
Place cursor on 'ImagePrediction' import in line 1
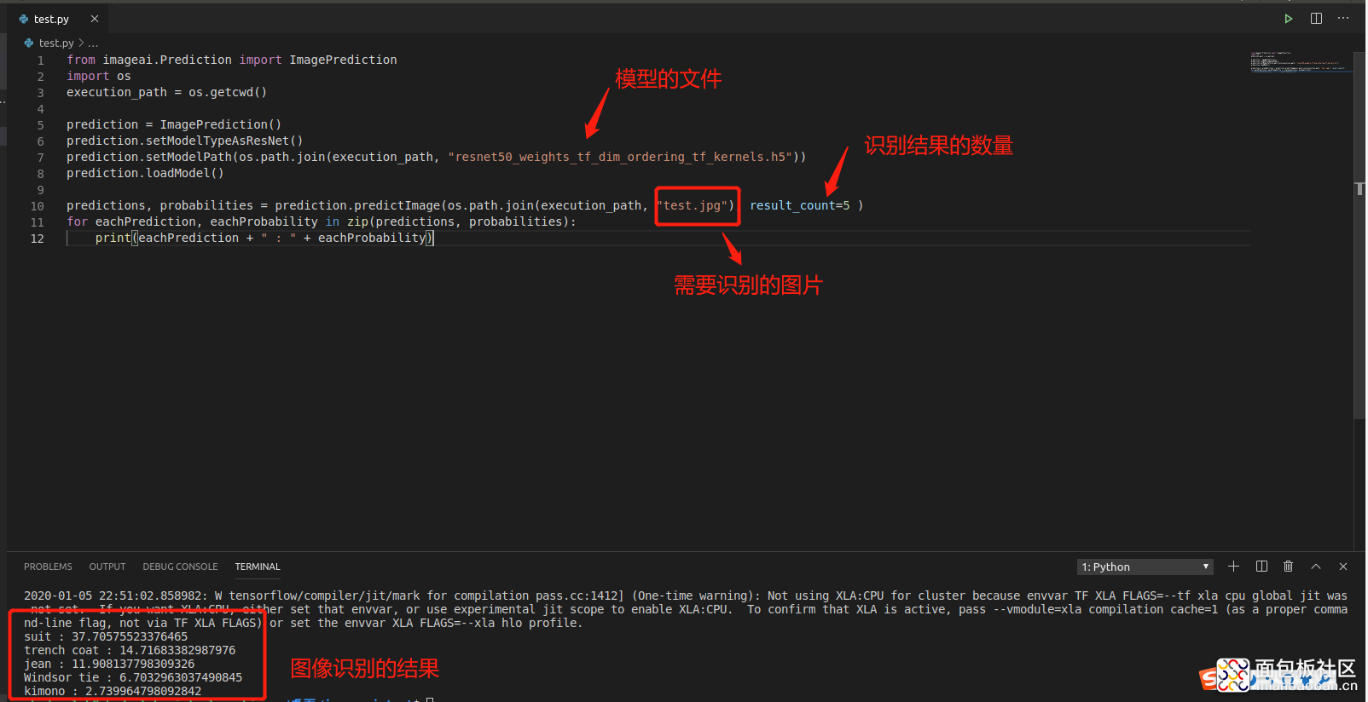pos(343,60)
